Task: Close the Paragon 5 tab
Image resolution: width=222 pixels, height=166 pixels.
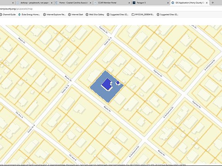Action: (x=168, y=3)
